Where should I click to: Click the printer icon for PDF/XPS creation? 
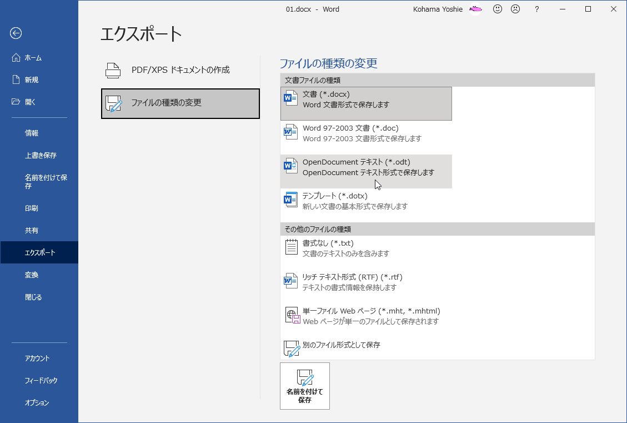pyautogui.click(x=113, y=70)
